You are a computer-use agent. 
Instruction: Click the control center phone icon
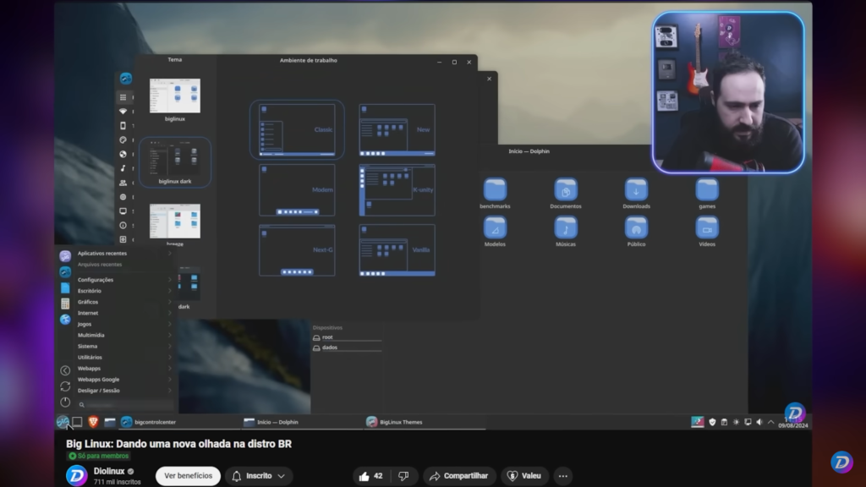click(123, 126)
